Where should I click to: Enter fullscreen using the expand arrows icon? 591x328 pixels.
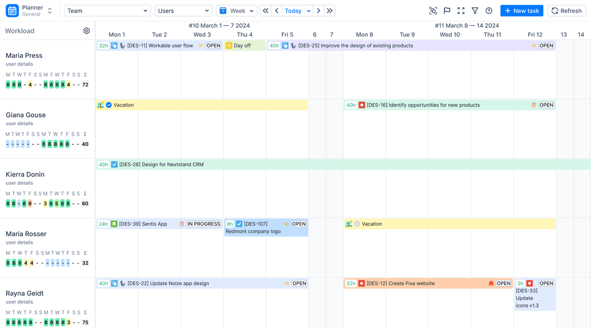pos(461,10)
